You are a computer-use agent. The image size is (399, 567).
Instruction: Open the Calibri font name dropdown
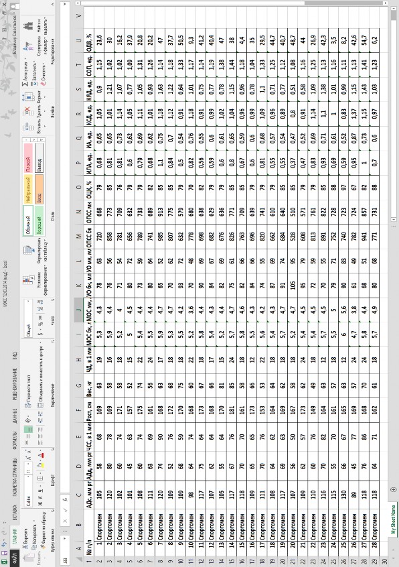point(29,478)
